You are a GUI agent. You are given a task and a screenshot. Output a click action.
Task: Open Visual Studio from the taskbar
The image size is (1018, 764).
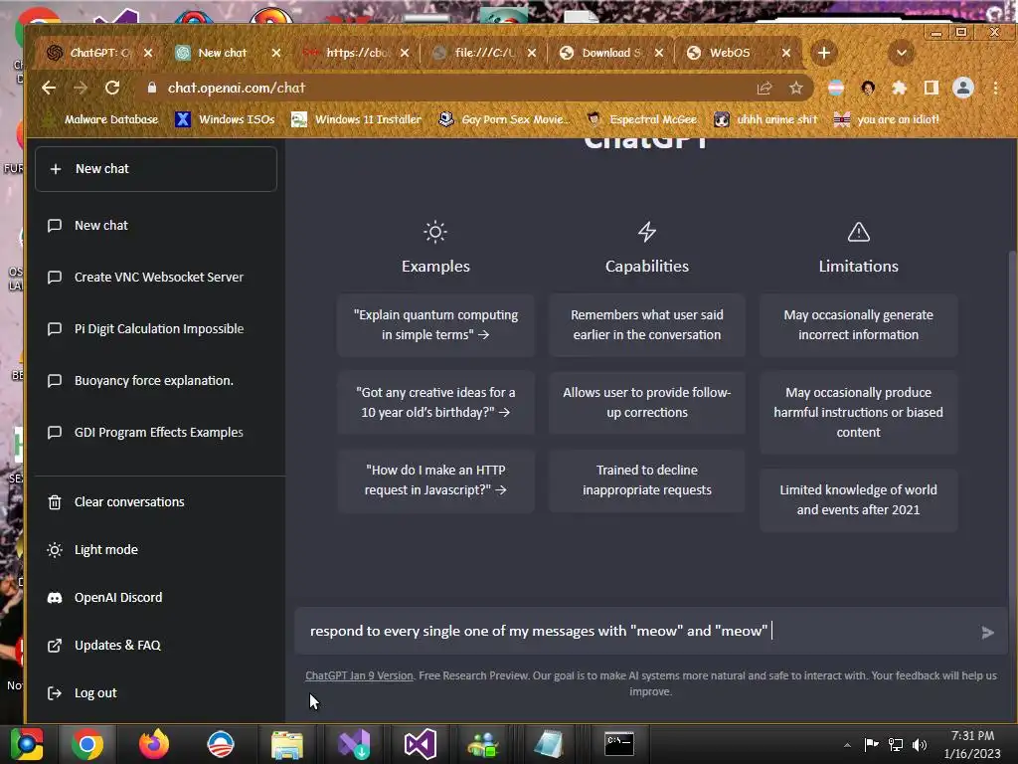tap(420, 744)
